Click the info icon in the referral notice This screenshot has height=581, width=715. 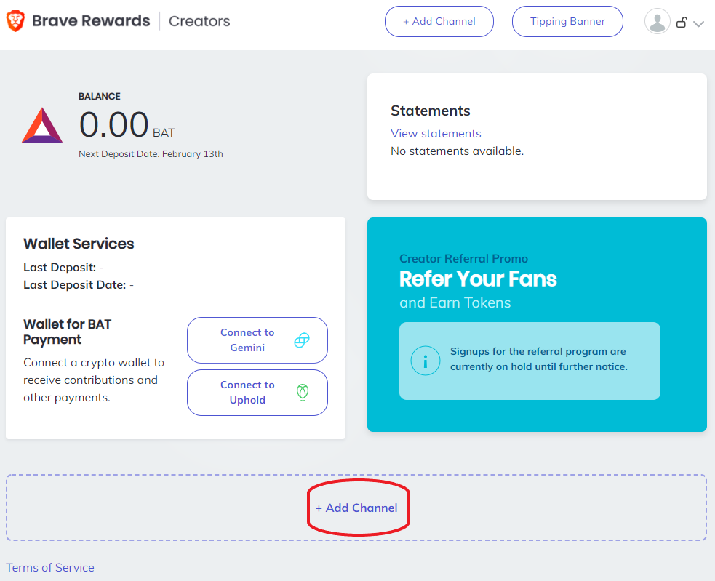coord(426,361)
